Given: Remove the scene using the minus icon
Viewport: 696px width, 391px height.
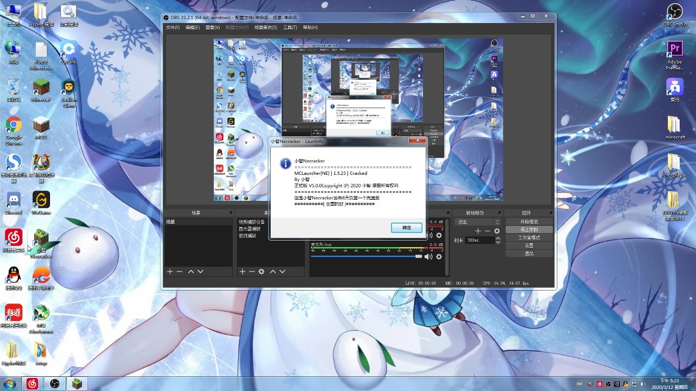Looking at the screenshot, I should [x=179, y=272].
